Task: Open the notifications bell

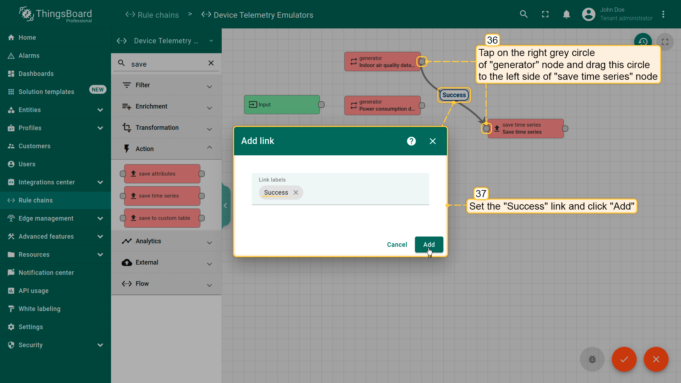Action: [x=566, y=14]
